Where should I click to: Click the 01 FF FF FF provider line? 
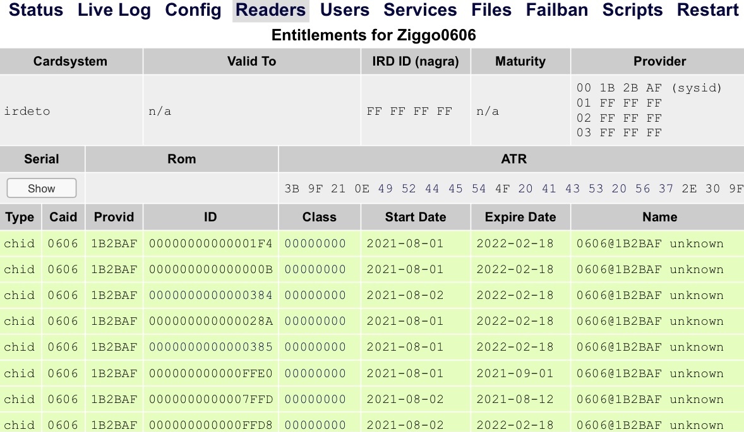tap(619, 103)
